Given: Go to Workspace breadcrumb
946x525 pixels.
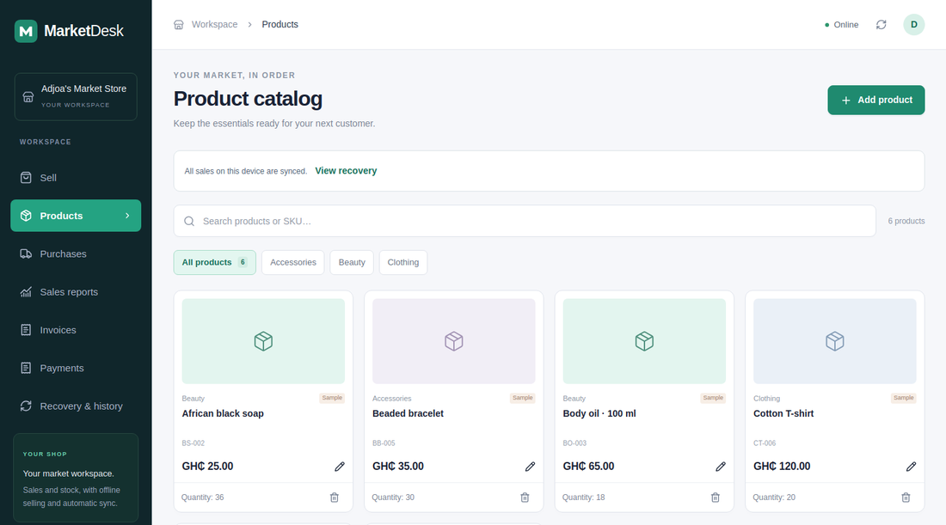Looking at the screenshot, I should [214, 25].
